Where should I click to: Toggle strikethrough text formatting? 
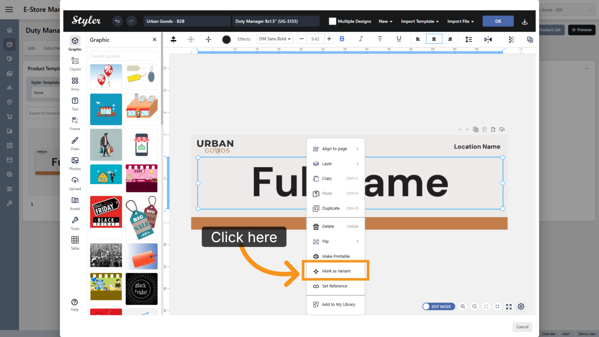click(x=380, y=39)
